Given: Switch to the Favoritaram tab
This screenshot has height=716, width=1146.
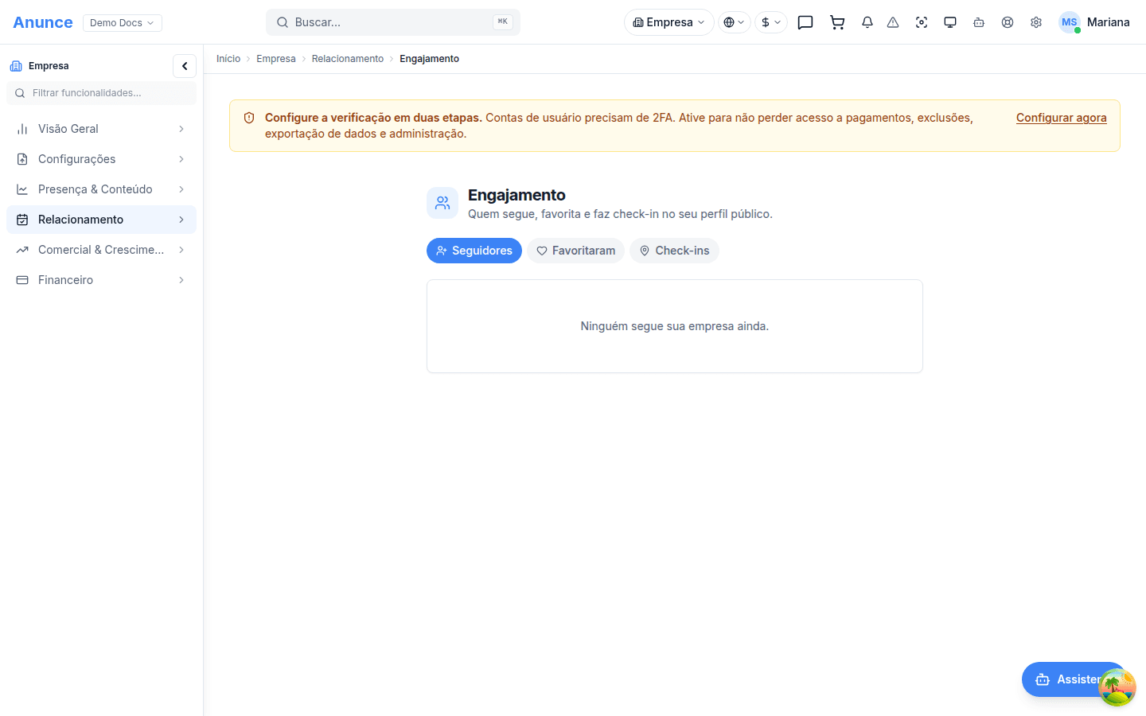Looking at the screenshot, I should pyautogui.click(x=575, y=251).
